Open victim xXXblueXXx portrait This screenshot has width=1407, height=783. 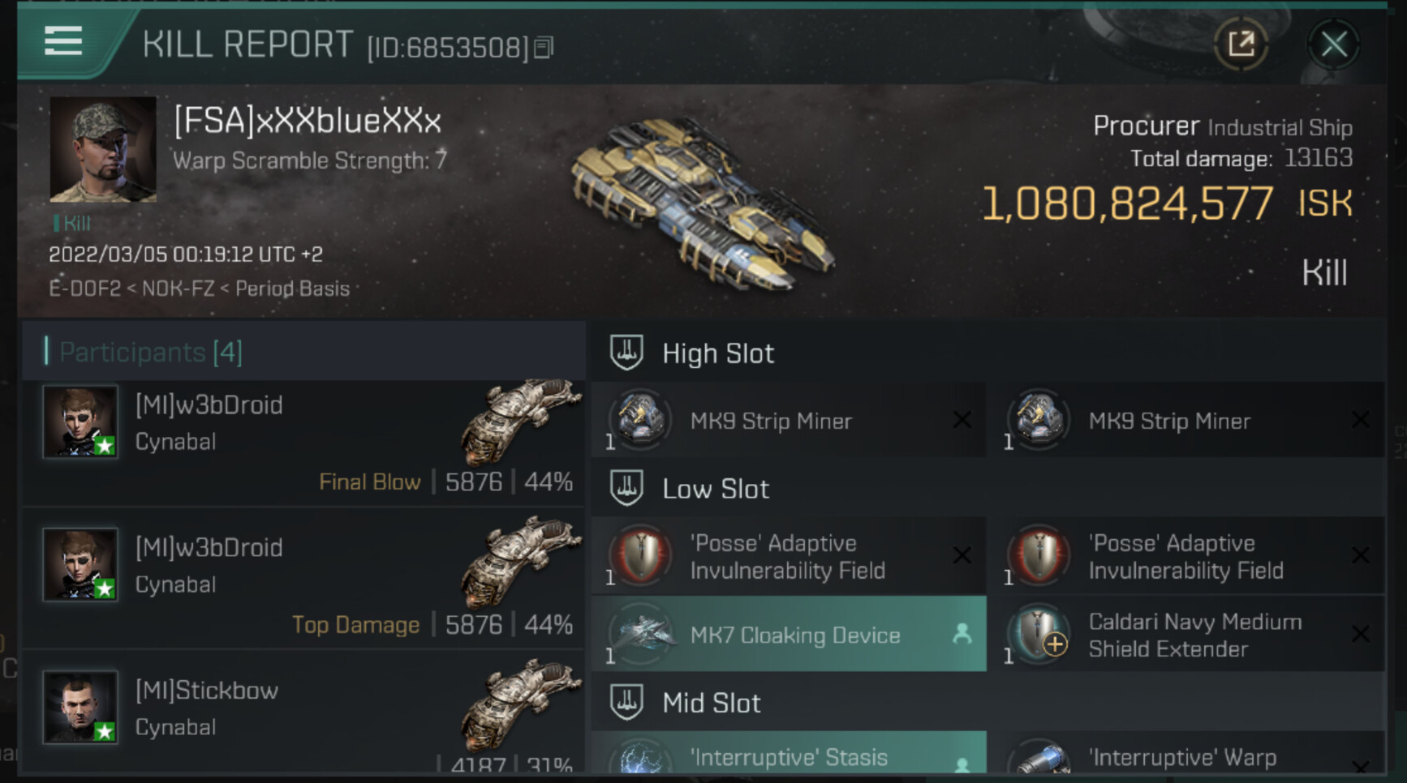(103, 149)
